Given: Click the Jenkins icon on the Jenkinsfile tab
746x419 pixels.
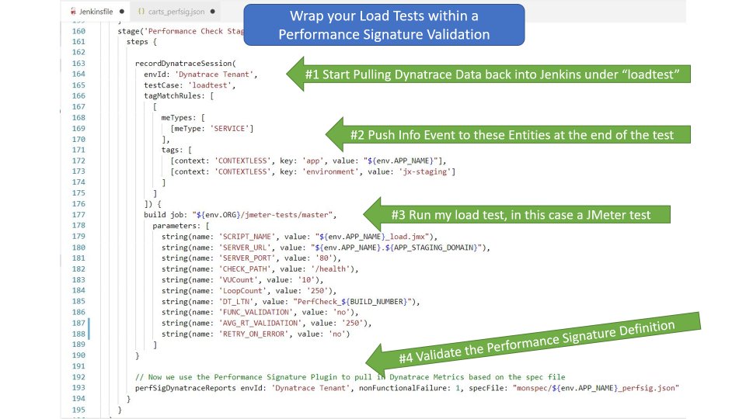Looking at the screenshot, I should pos(73,12).
